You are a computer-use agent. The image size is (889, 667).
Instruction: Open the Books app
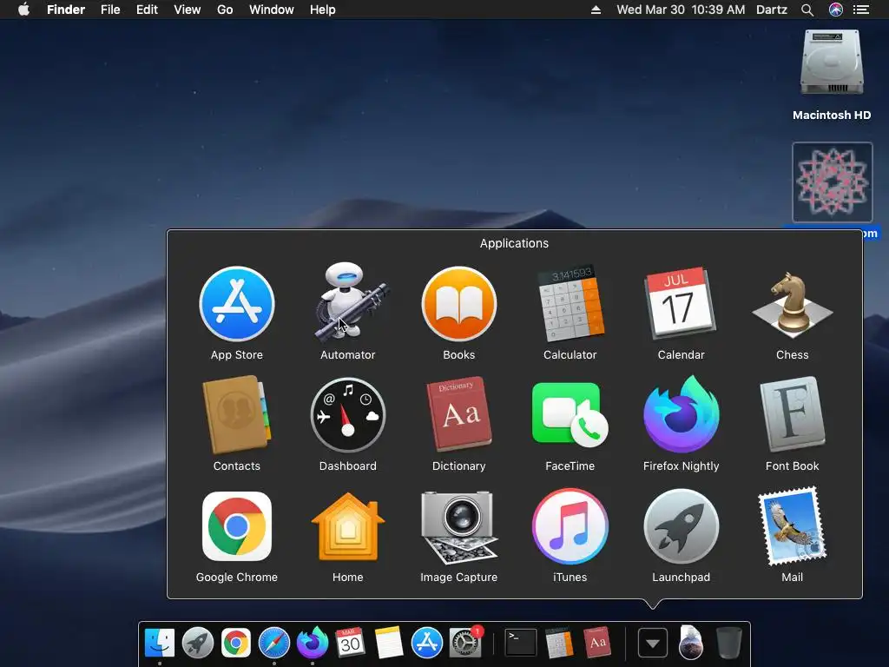pyautogui.click(x=458, y=304)
